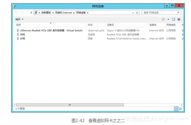This screenshot has height=125, width=191.
Task: Click the vEthernet (Realtek PCIe GBE...) name
Action: click(51, 30)
